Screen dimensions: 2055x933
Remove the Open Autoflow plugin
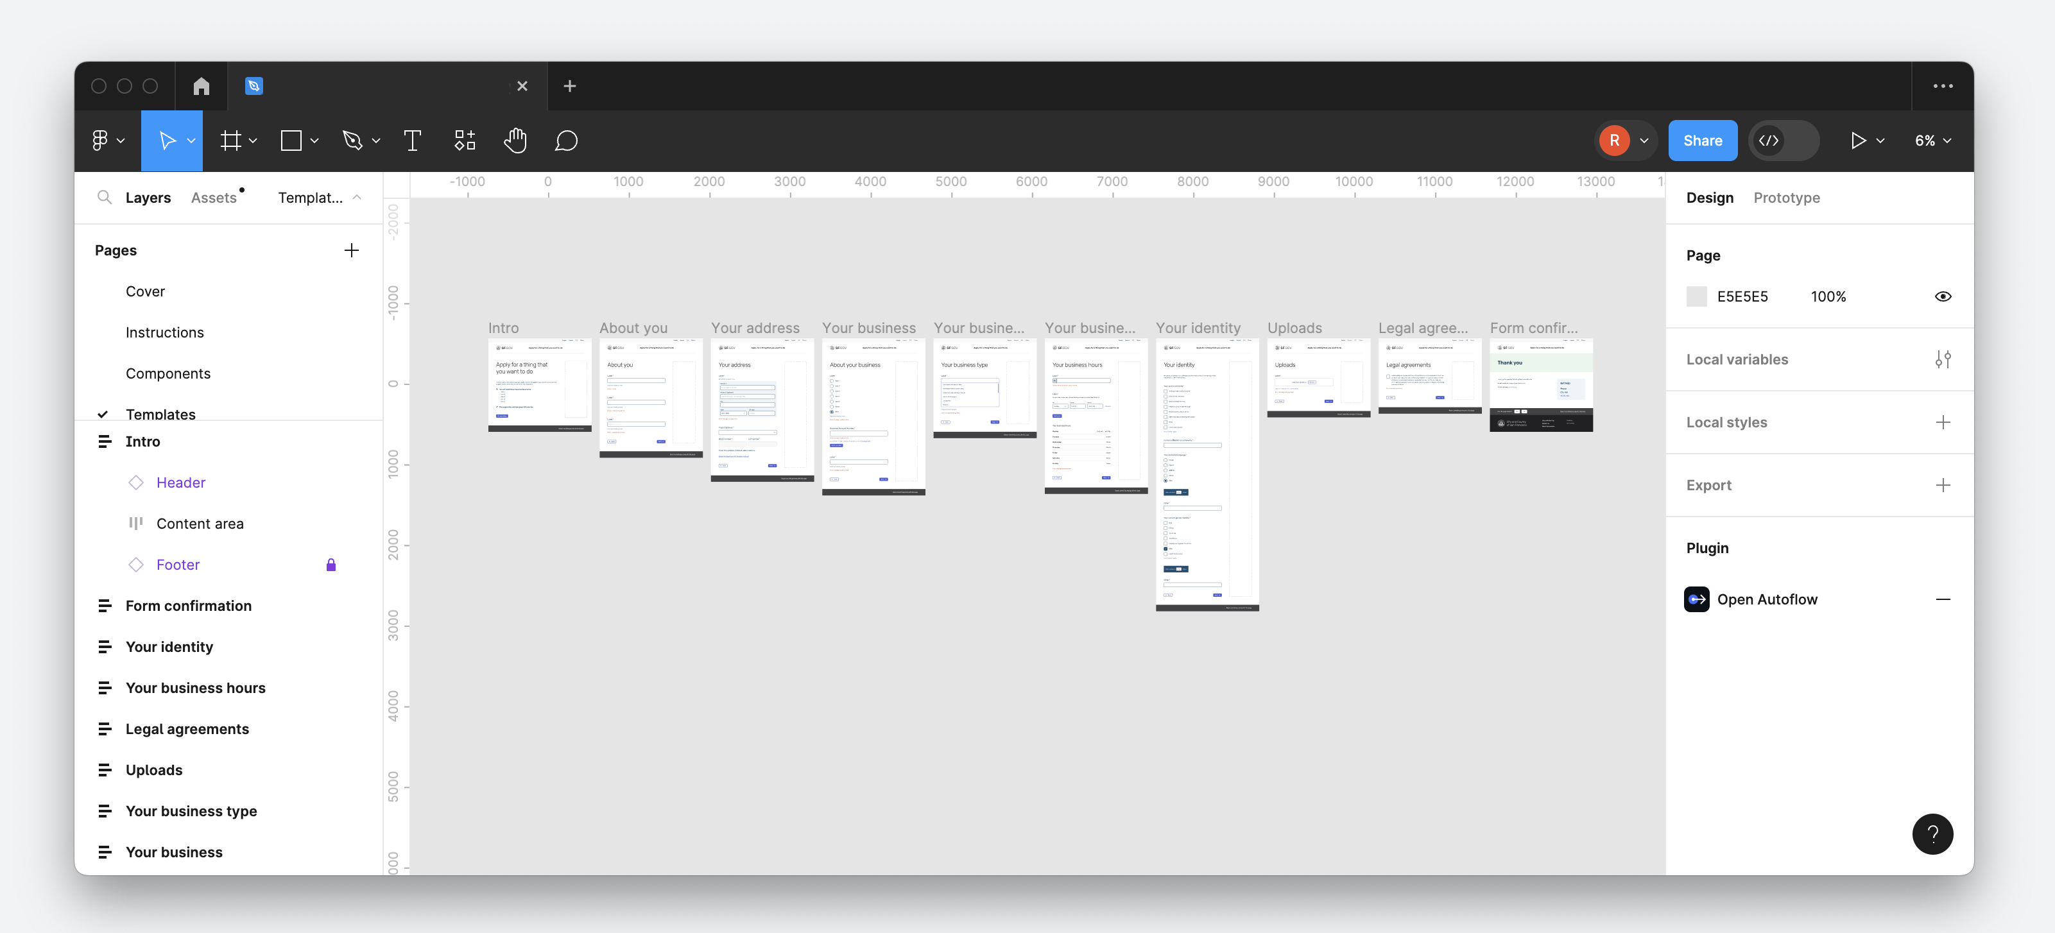[1944, 599]
